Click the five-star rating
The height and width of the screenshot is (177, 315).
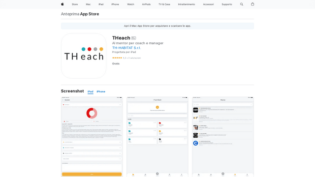tap(117, 58)
